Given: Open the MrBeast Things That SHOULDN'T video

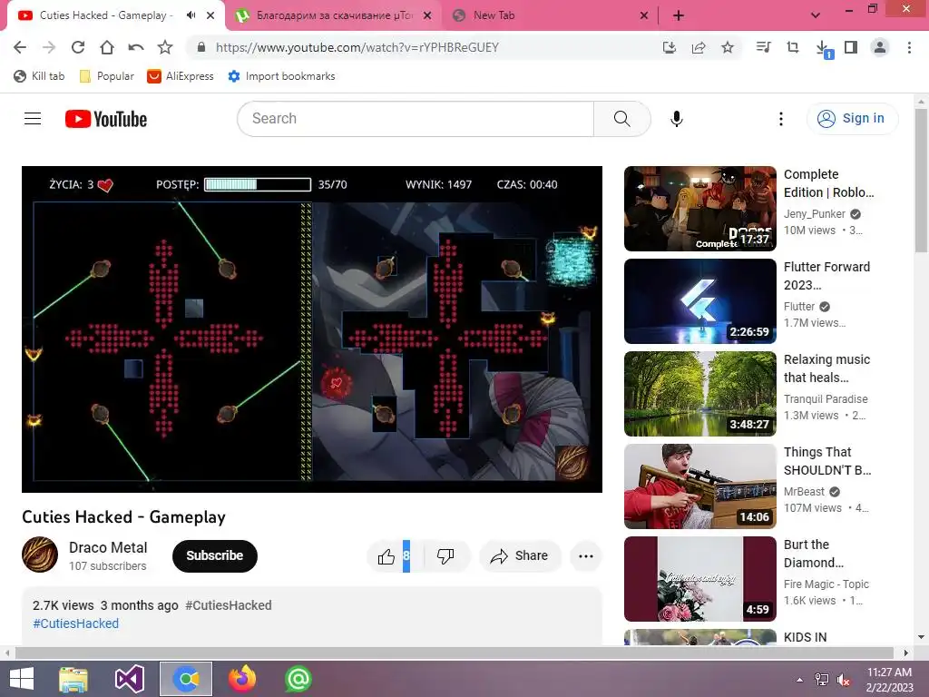Looking at the screenshot, I should 699,486.
